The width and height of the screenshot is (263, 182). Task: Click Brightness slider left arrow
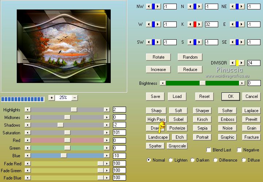(163, 83)
